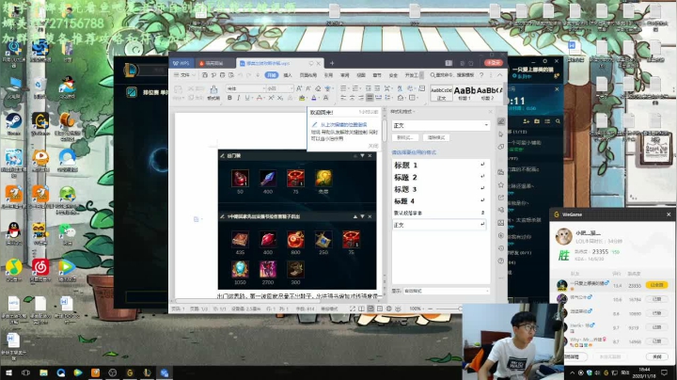Click the search icon in LoL chat window

pos(558,121)
